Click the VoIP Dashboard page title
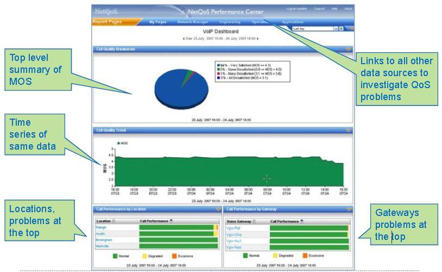 [220, 32]
